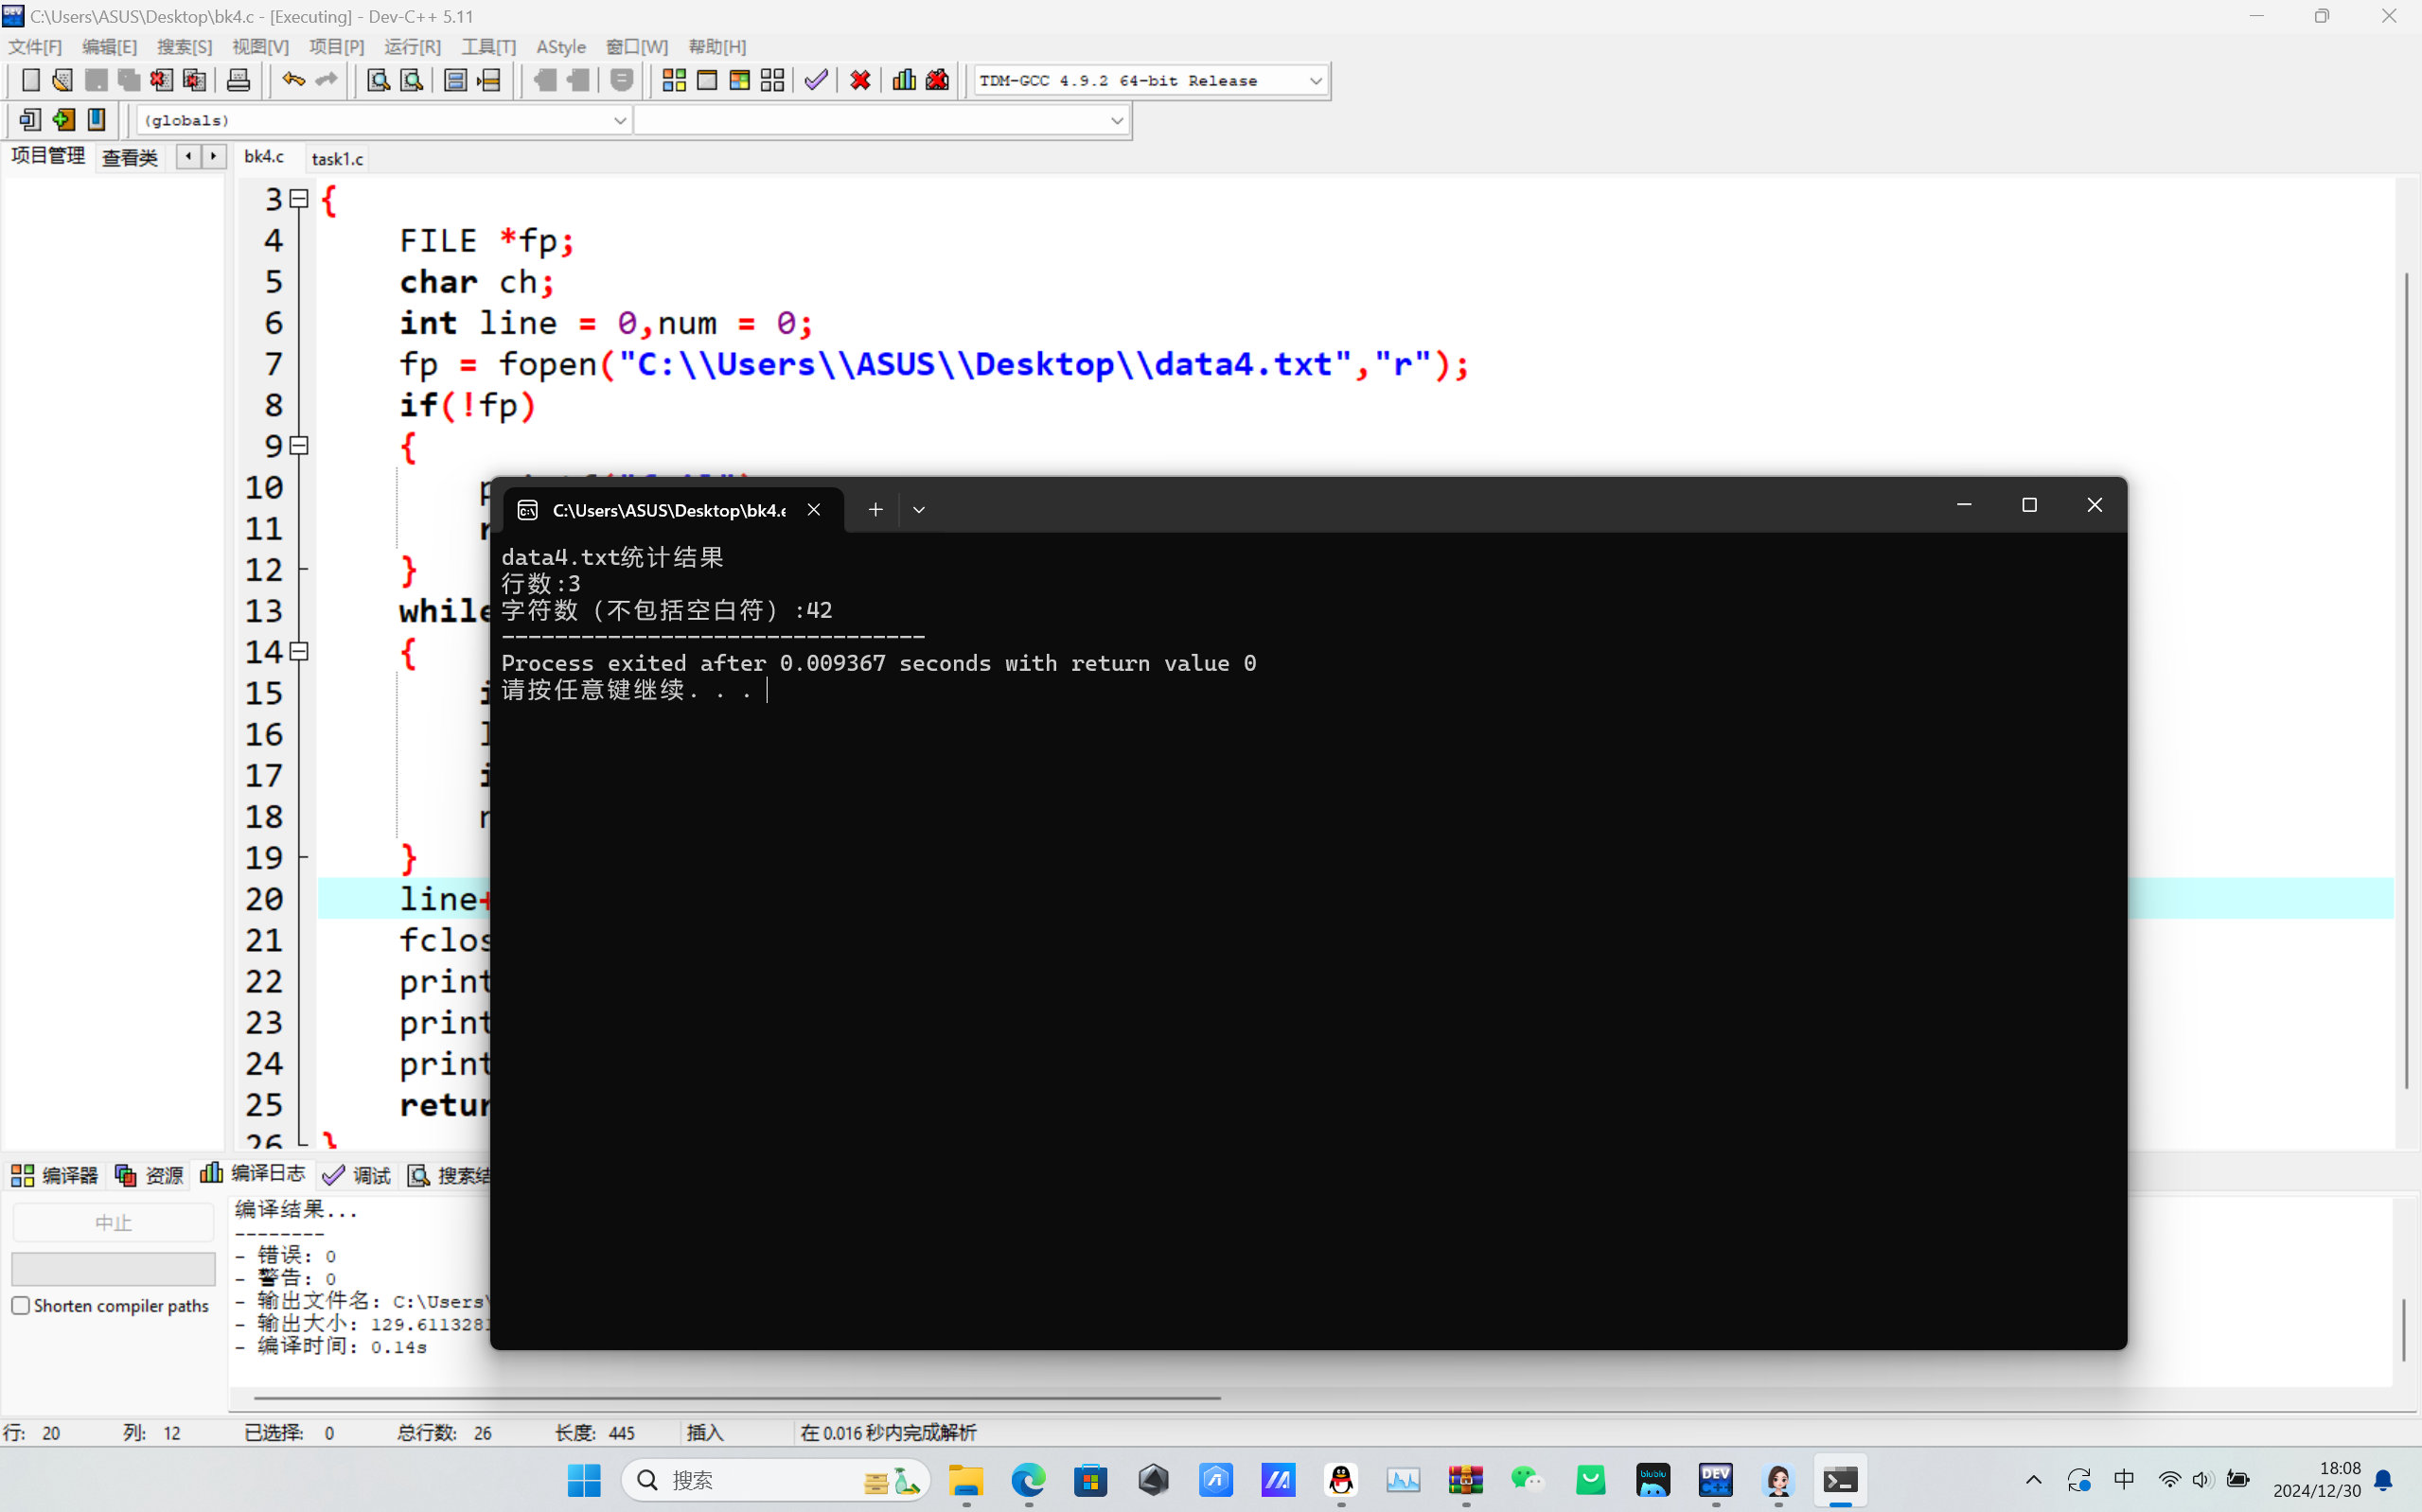Click the Find magnifier toolbar icon
This screenshot has width=2422, height=1512.
click(x=378, y=80)
